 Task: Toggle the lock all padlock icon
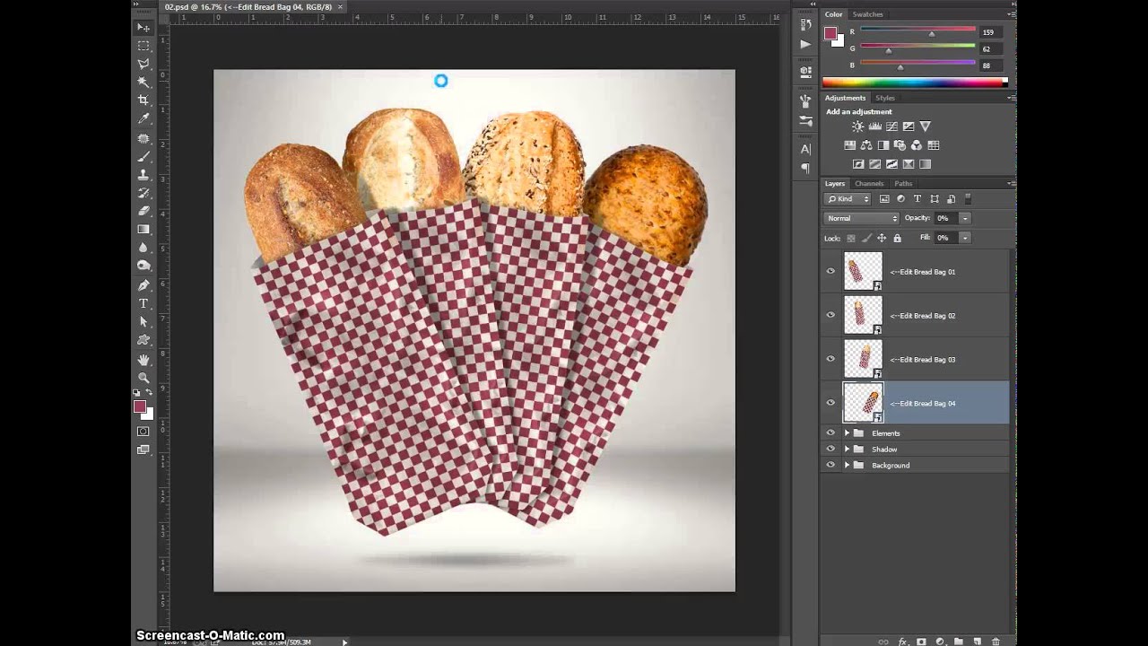coord(897,238)
